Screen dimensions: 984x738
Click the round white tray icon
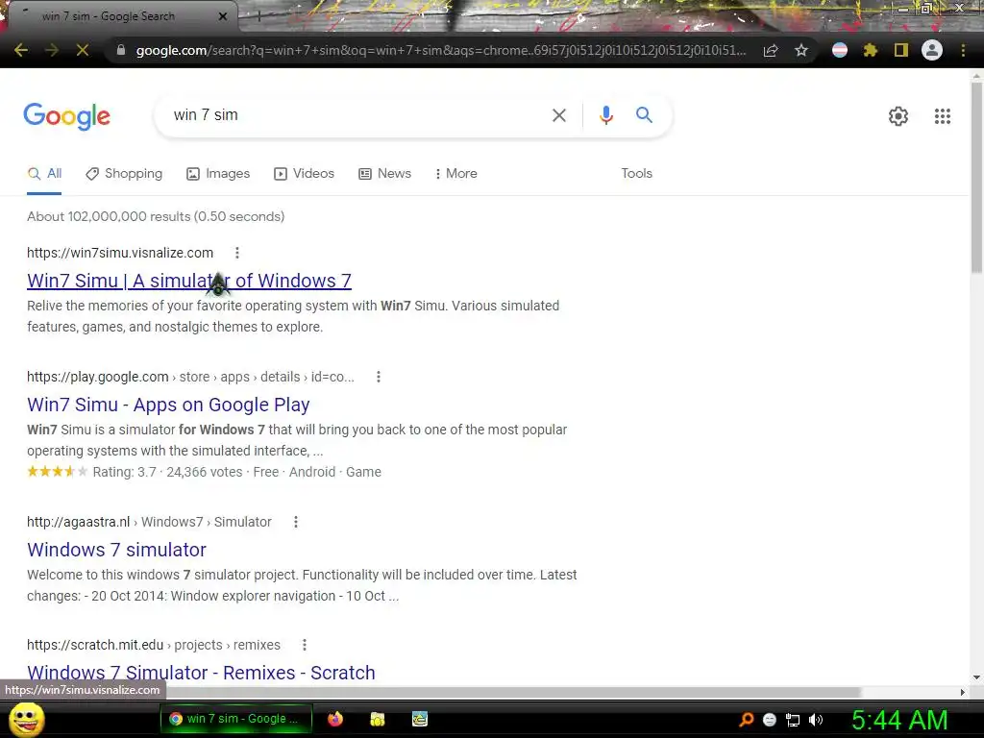[x=770, y=720]
